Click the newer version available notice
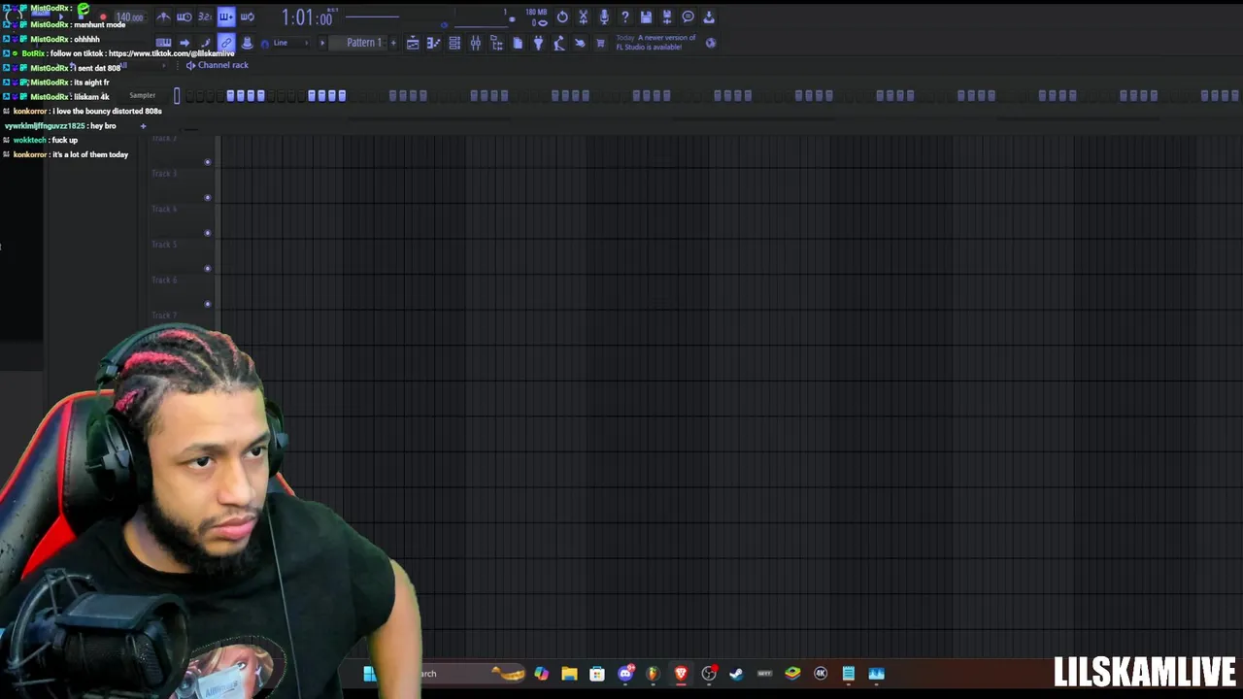The image size is (1243, 699). pos(655,43)
